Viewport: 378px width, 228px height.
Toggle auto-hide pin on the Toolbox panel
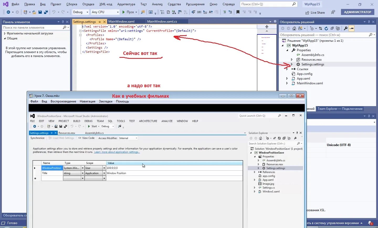tap(63, 22)
